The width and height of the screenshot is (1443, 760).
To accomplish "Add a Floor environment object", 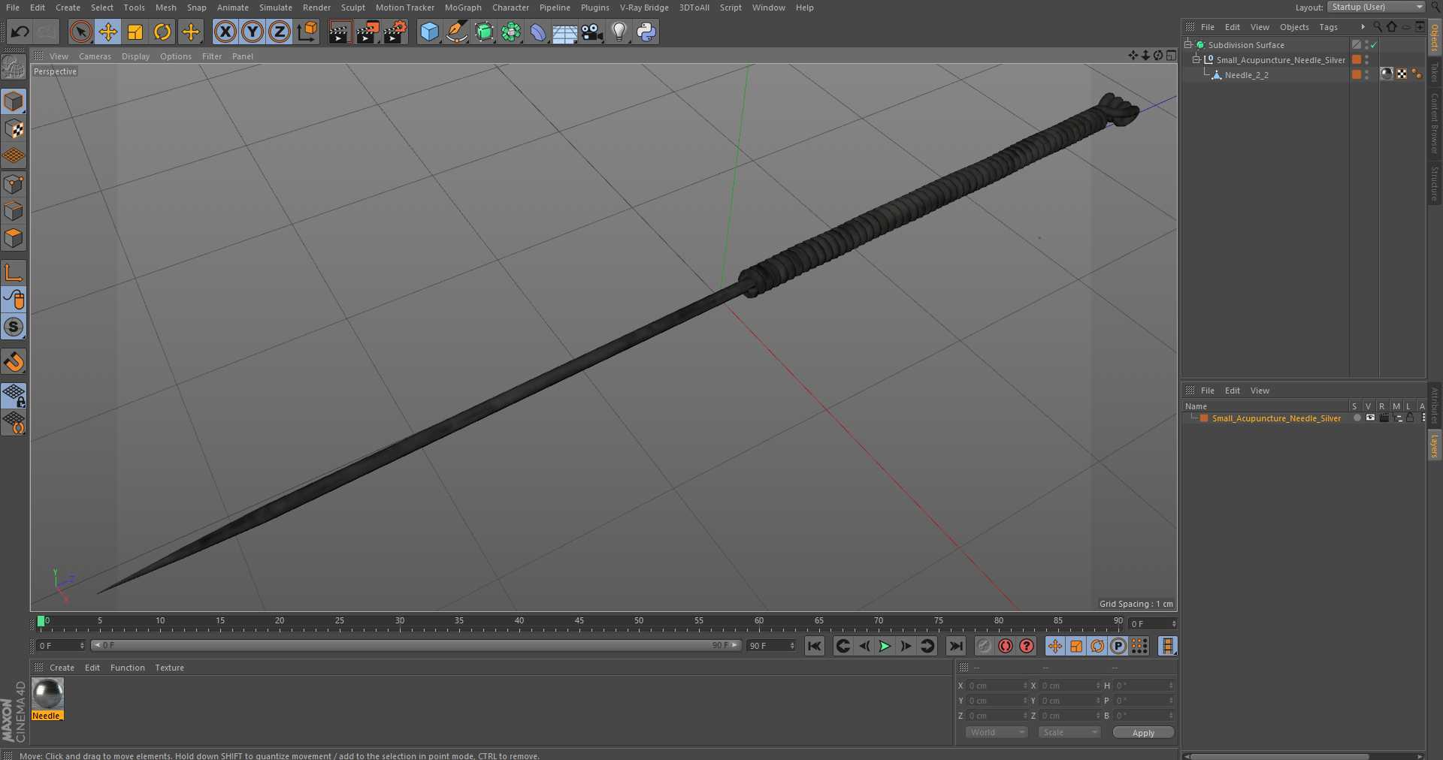I will click(x=564, y=32).
